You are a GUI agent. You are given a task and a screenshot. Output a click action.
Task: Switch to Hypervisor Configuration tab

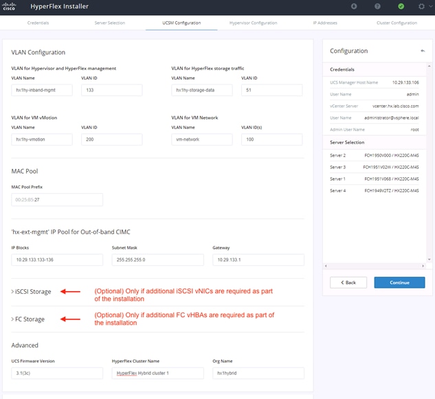point(253,23)
